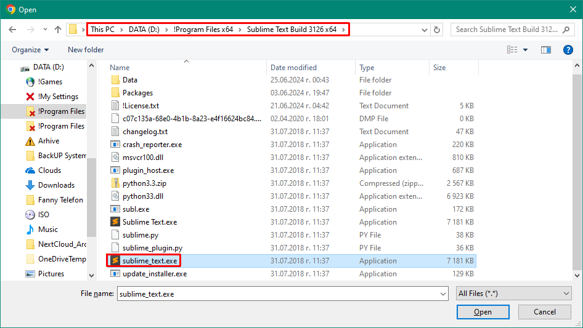583x328 pixels.
Task: Refresh the current folder
Action: 437,30
